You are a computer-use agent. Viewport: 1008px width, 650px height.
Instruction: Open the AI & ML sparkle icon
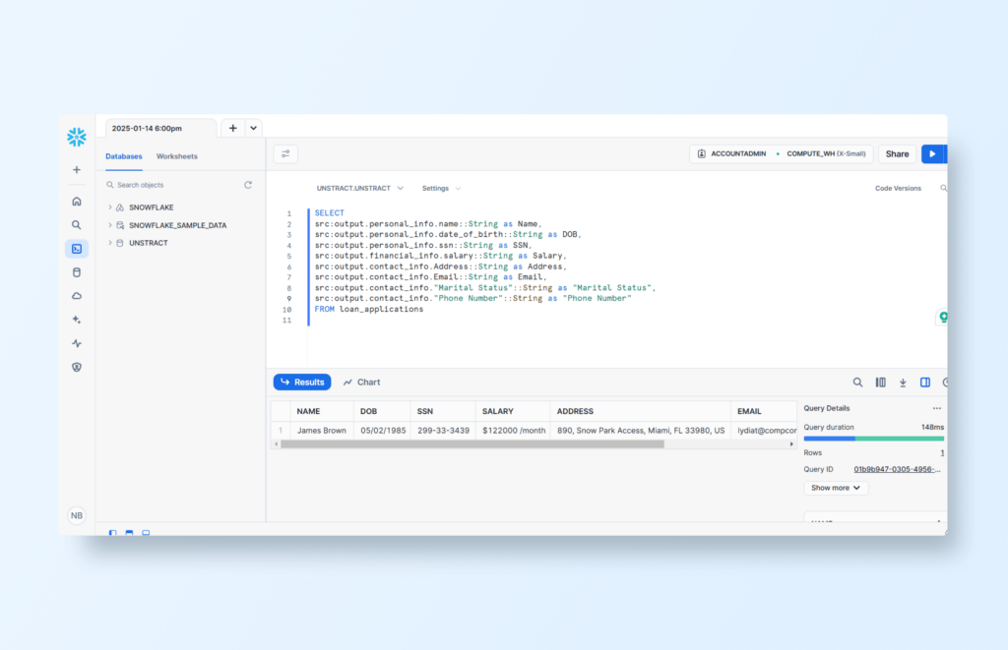tap(77, 320)
